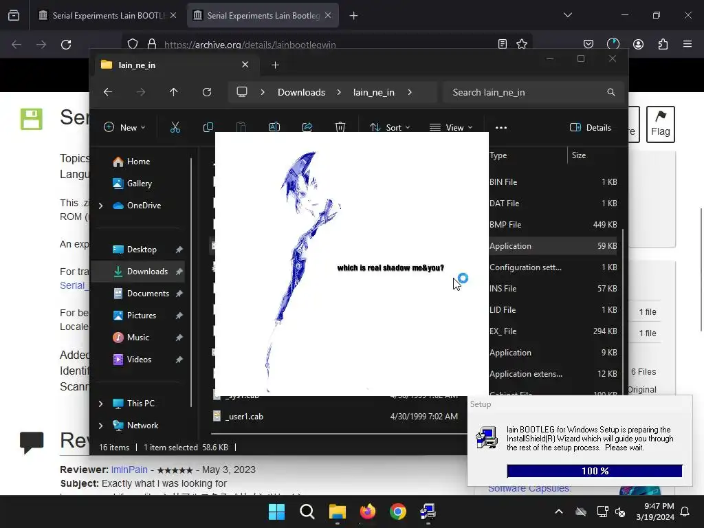Show hidden tray icons chevron
This screenshot has height=528, width=704.
(x=559, y=511)
